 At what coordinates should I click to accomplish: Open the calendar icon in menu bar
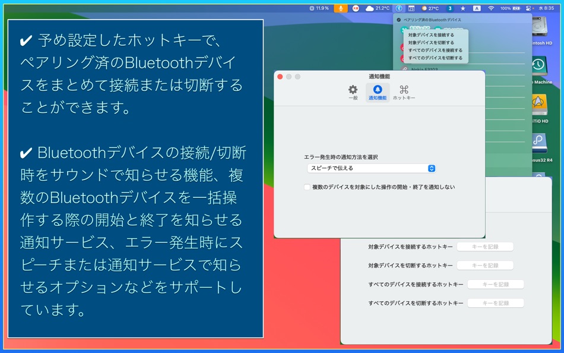pyautogui.click(x=411, y=8)
